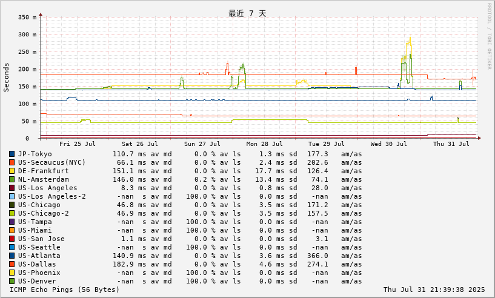Select the US-Dallas legend label

(37, 265)
